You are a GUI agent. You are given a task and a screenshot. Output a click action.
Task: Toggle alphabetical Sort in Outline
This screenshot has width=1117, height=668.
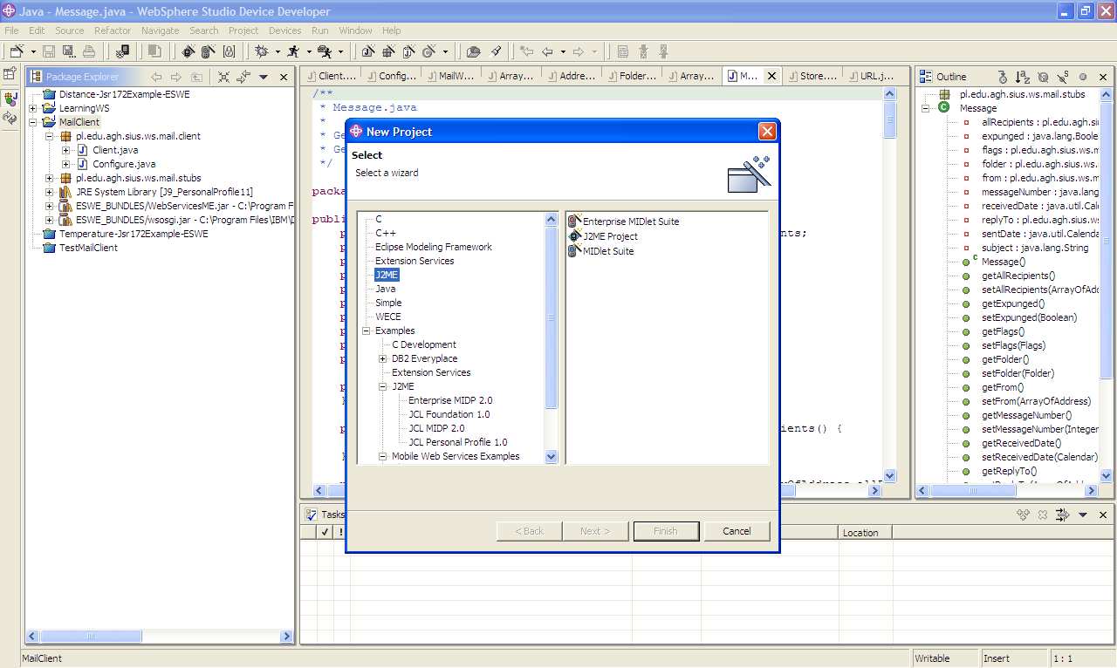[x=1022, y=77]
